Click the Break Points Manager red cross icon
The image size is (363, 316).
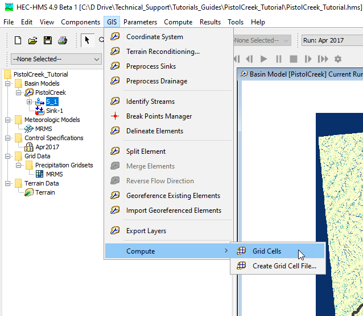pos(115,116)
